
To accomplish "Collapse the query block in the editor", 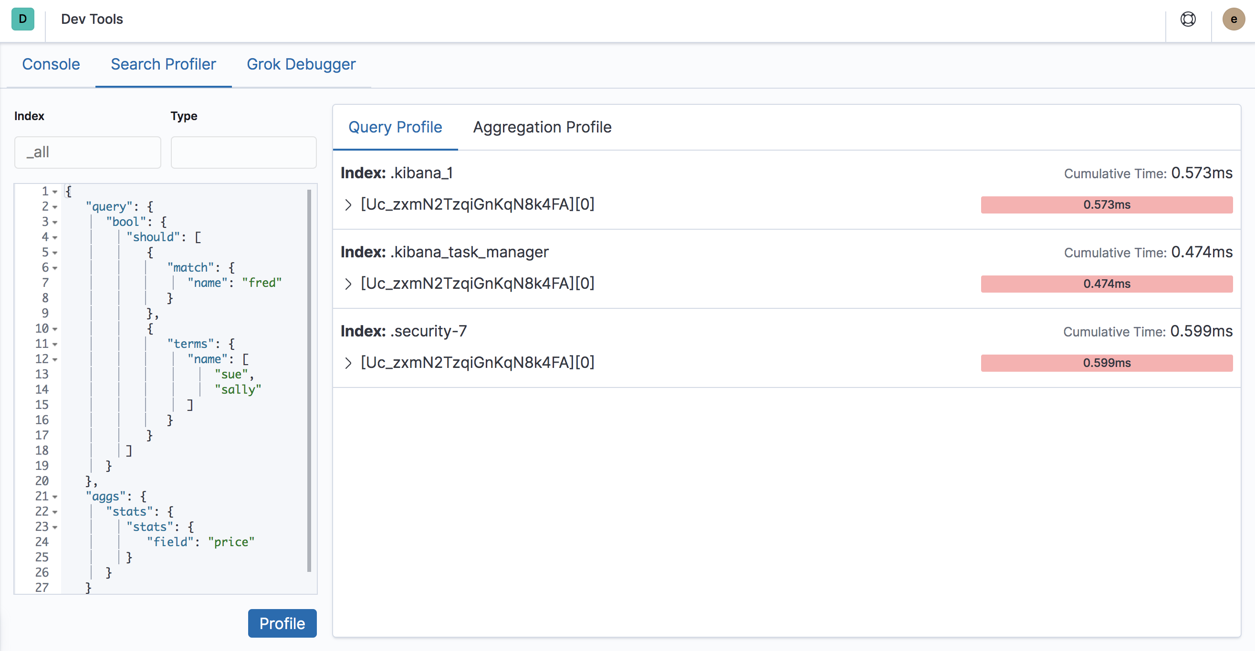I will tap(54, 207).
